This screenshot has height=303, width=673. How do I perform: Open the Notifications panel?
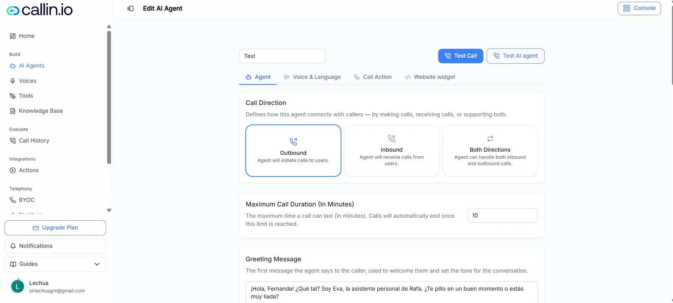[55, 246]
